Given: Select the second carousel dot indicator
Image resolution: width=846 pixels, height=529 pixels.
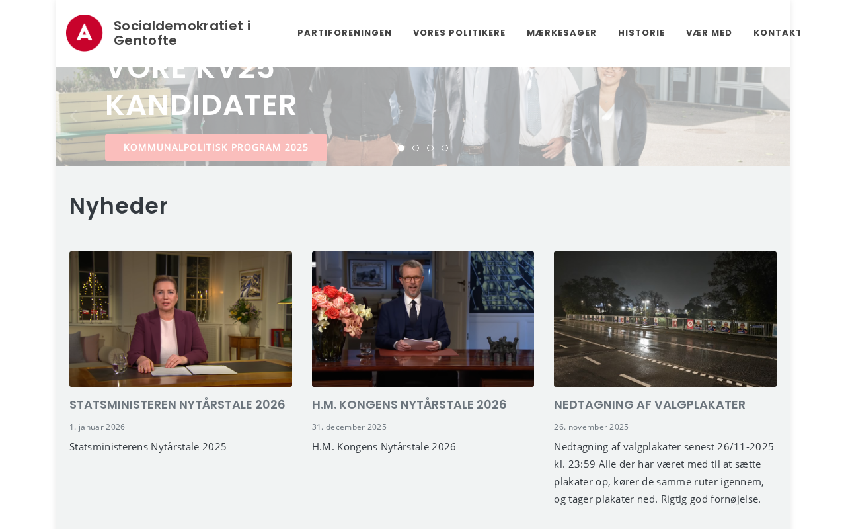Looking at the screenshot, I should point(416,148).
